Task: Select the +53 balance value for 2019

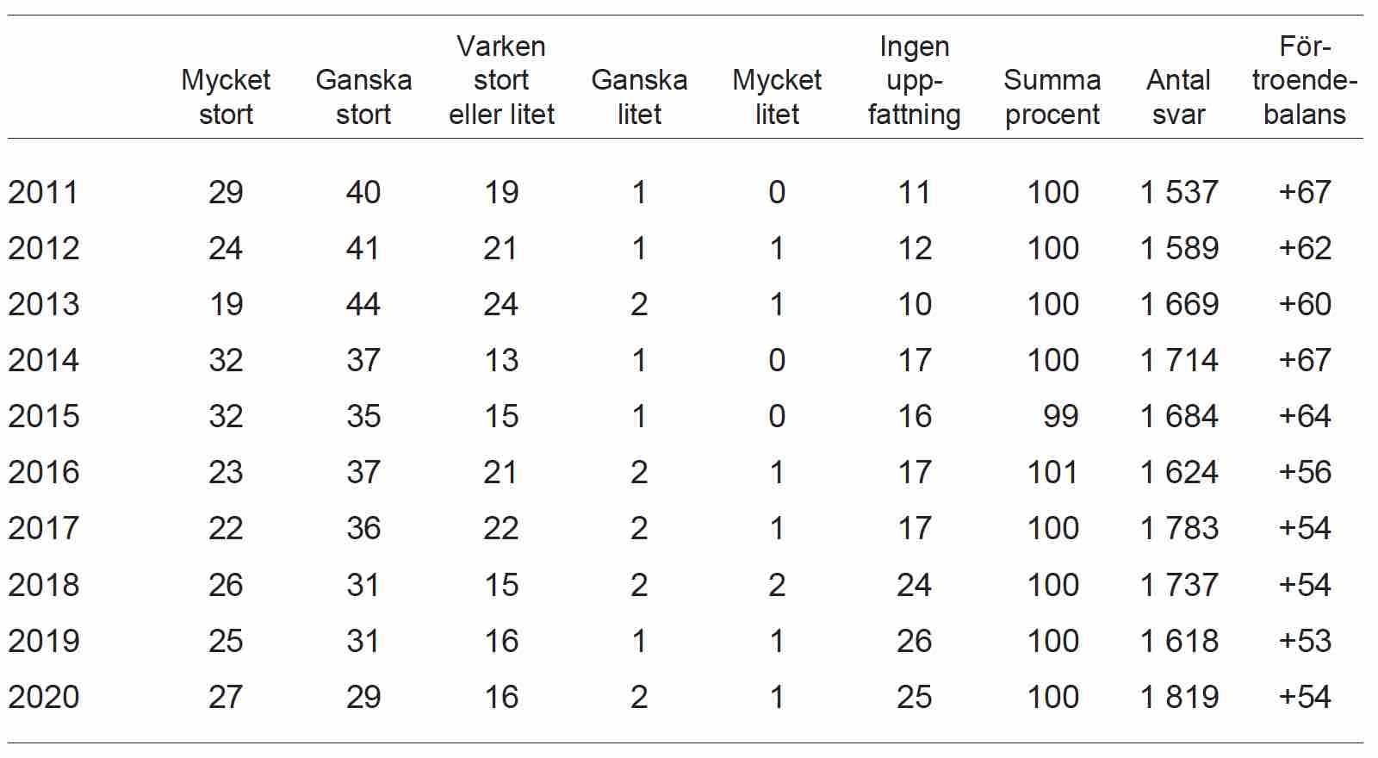Action: tap(1305, 641)
